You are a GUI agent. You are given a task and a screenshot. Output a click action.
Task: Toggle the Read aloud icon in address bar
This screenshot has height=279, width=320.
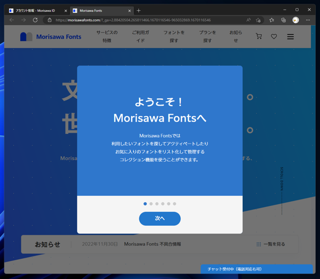249,20
